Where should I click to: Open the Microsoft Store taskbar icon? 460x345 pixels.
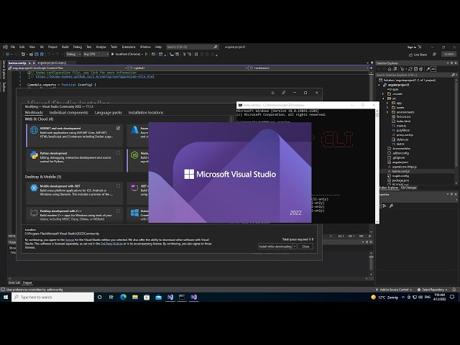147,297
